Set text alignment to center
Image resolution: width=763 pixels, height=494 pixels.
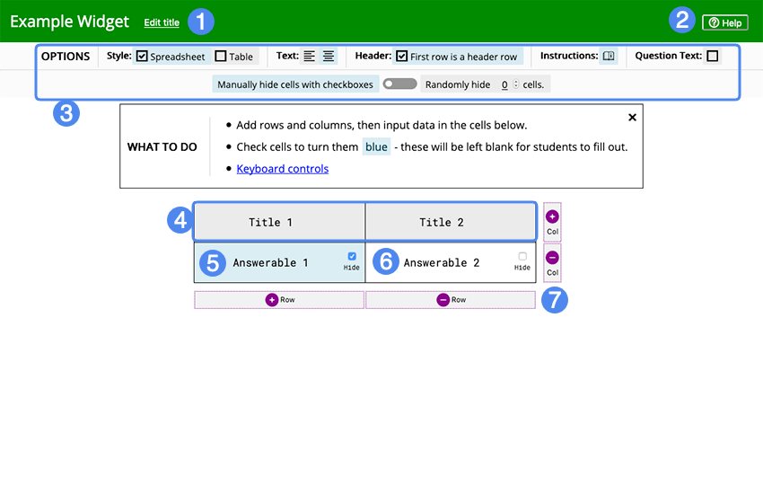point(329,56)
